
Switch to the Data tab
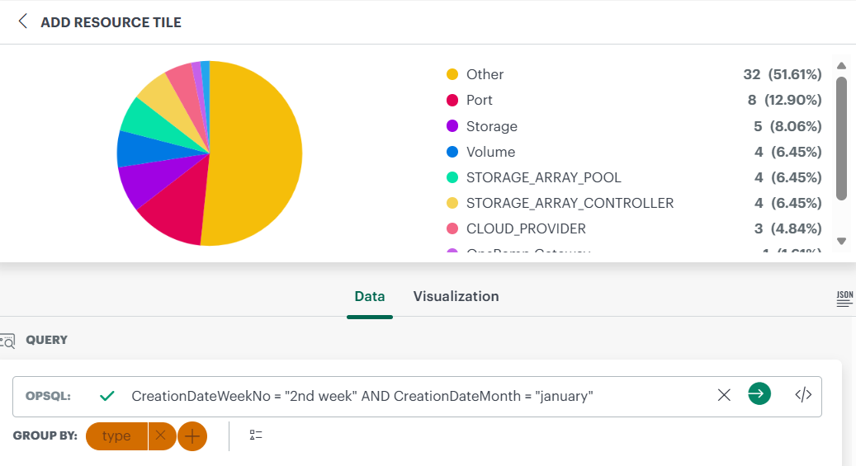[370, 296]
